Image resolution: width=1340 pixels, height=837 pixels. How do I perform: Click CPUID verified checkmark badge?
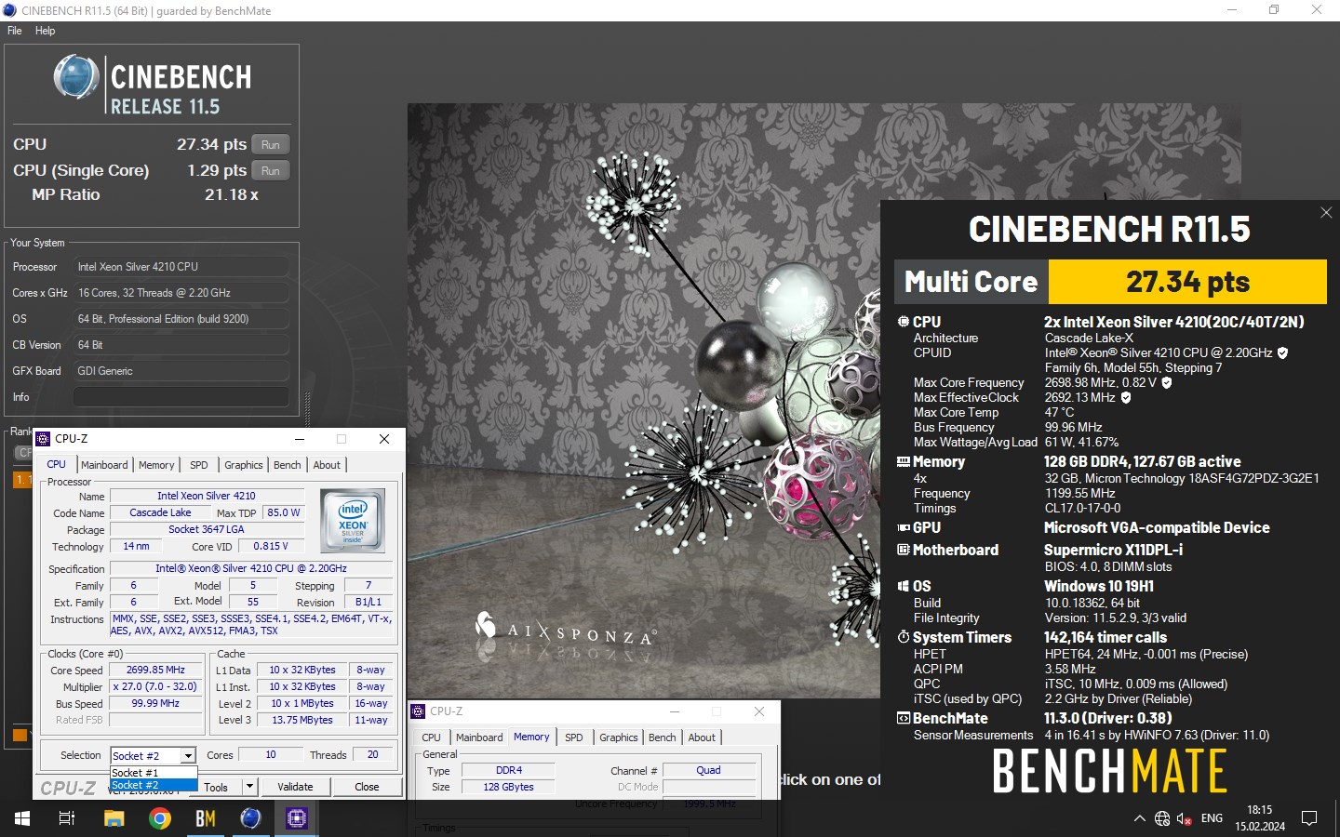click(x=1282, y=353)
